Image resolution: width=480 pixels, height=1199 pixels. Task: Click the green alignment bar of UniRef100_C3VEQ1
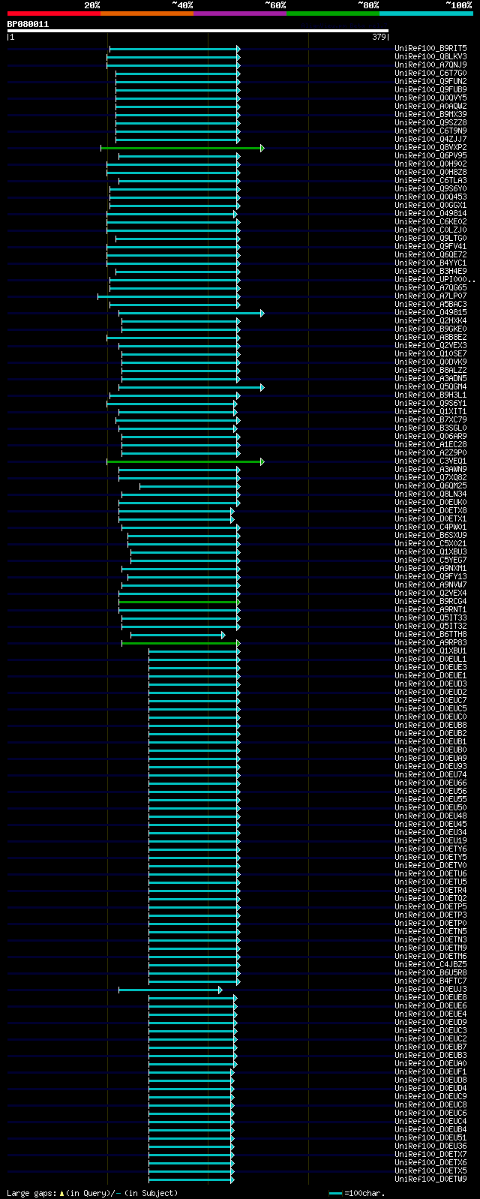coord(185,461)
